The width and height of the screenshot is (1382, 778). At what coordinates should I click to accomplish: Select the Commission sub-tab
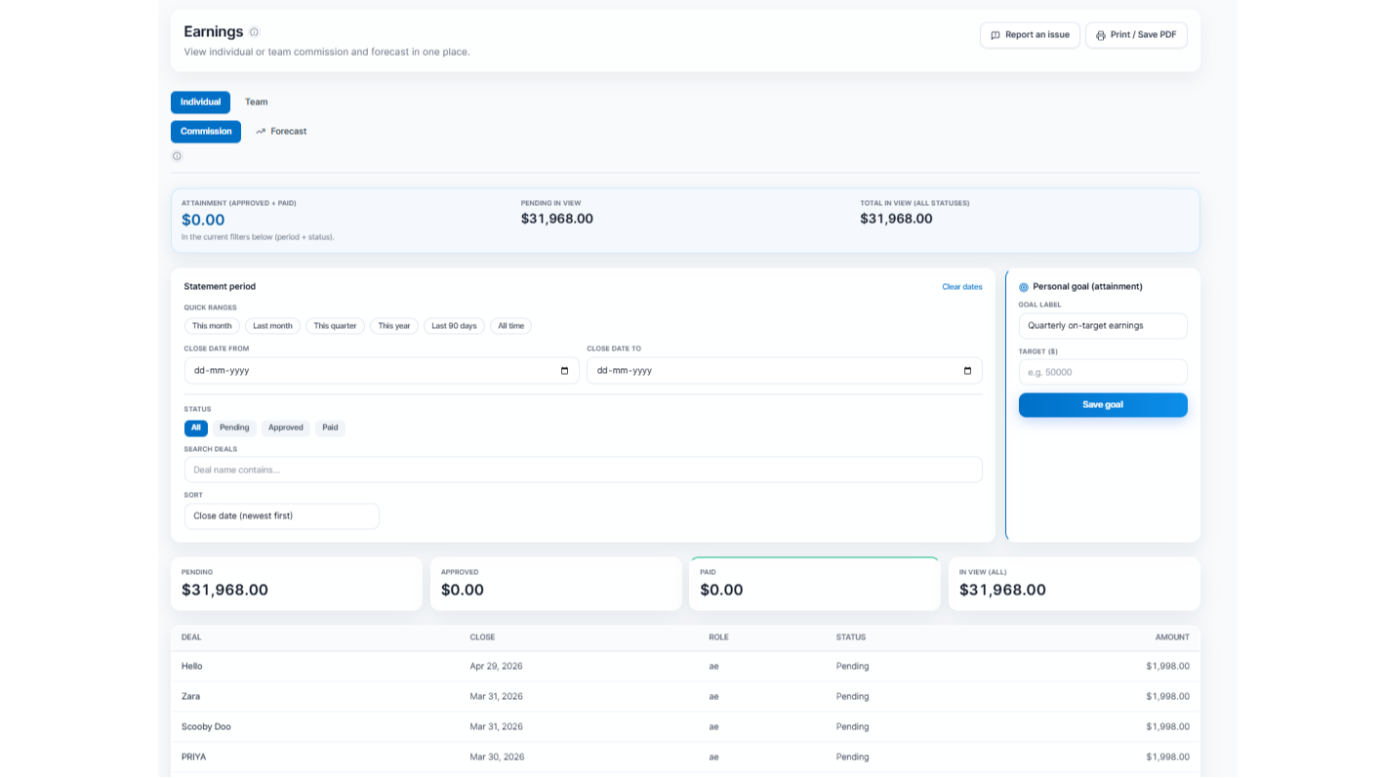[206, 132]
